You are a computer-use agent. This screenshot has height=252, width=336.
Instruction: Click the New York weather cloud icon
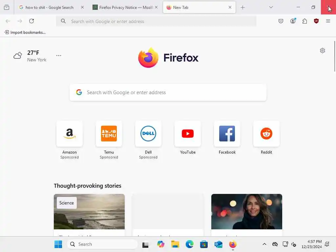pos(18,55)
